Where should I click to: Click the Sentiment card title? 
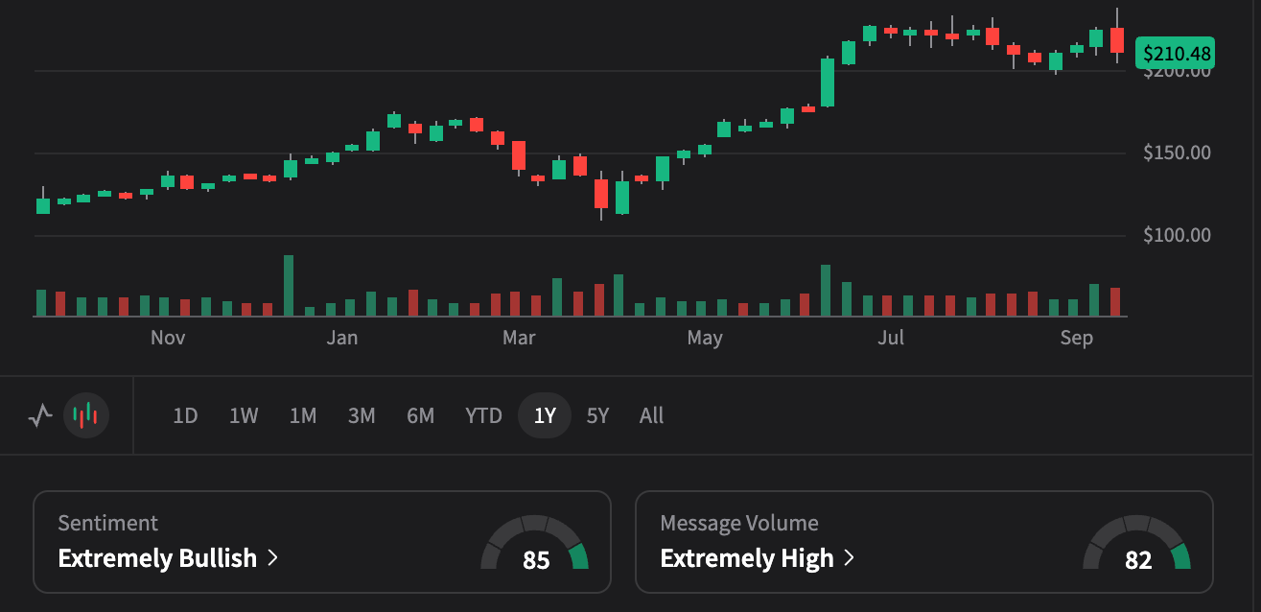pyautogui.click(x=107, y=524)
